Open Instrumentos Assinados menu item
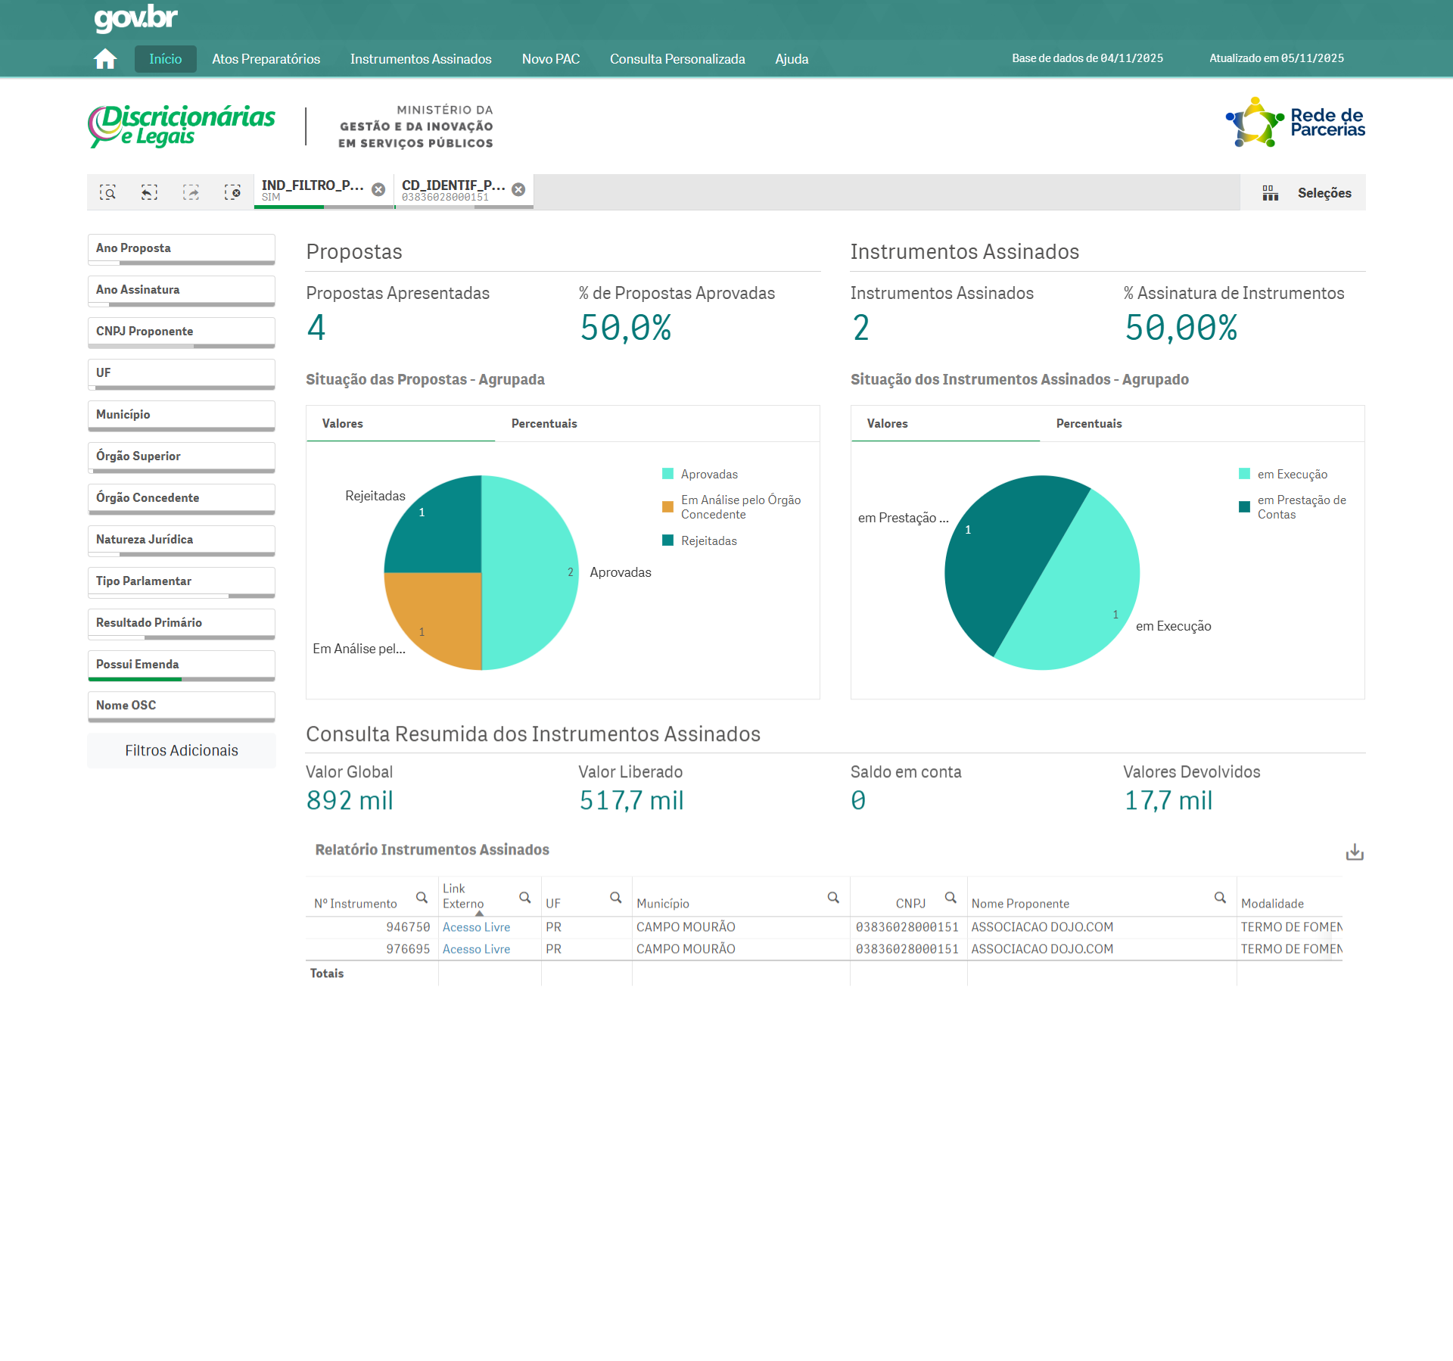 [421, 59]
